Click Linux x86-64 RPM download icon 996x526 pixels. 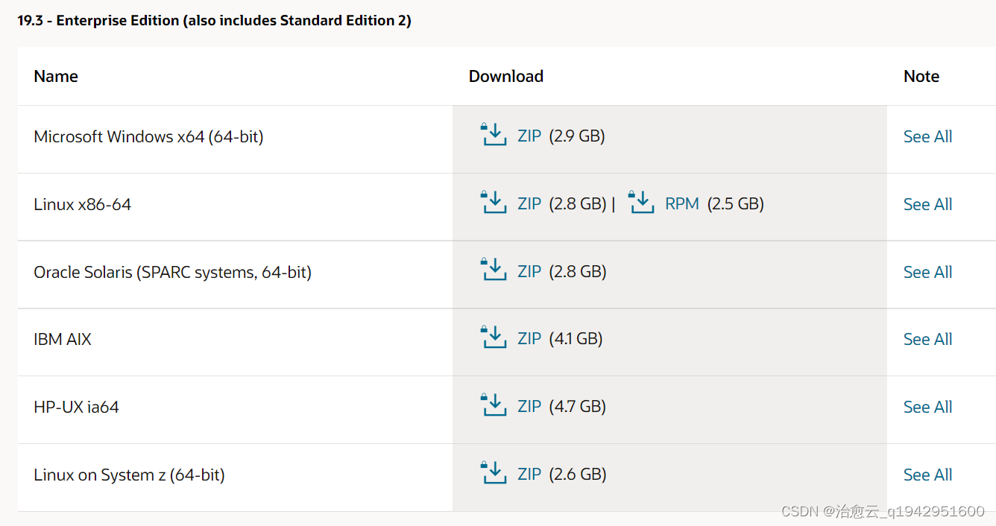(641, 203)
